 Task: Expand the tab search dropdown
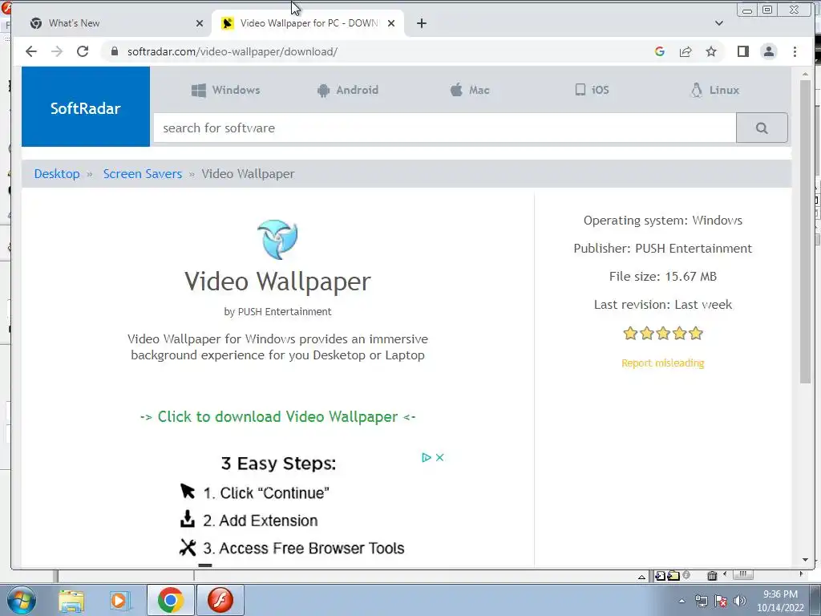pyautogui.click(x=719, y=23)
